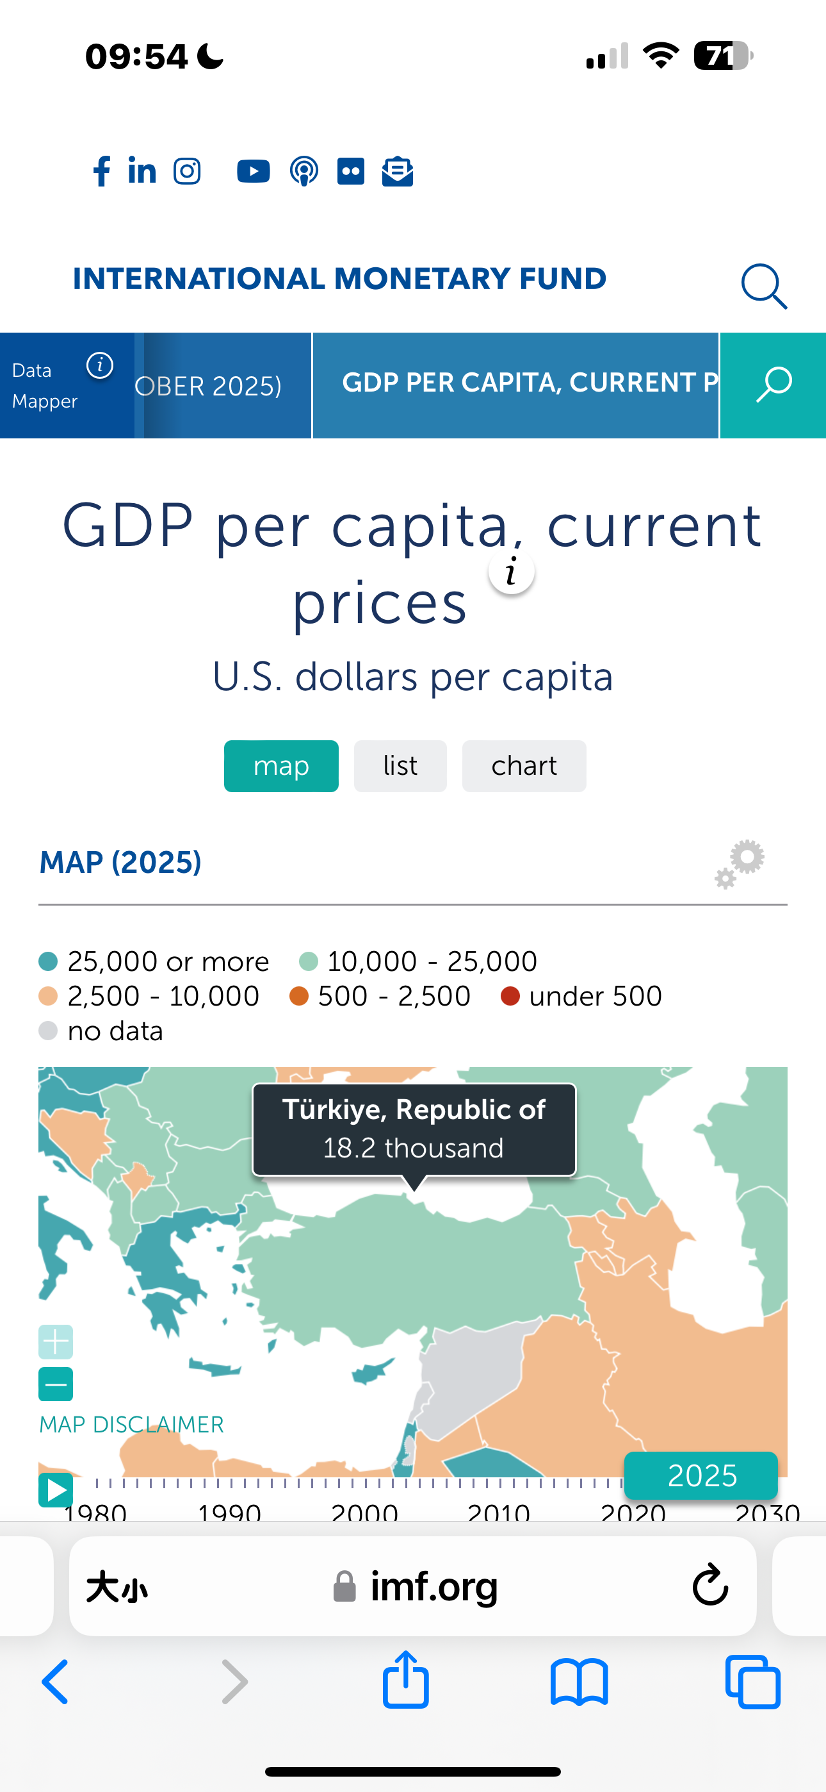Select the map view toggle
The image size is (826, 1792).
click(x=281, y=766)
